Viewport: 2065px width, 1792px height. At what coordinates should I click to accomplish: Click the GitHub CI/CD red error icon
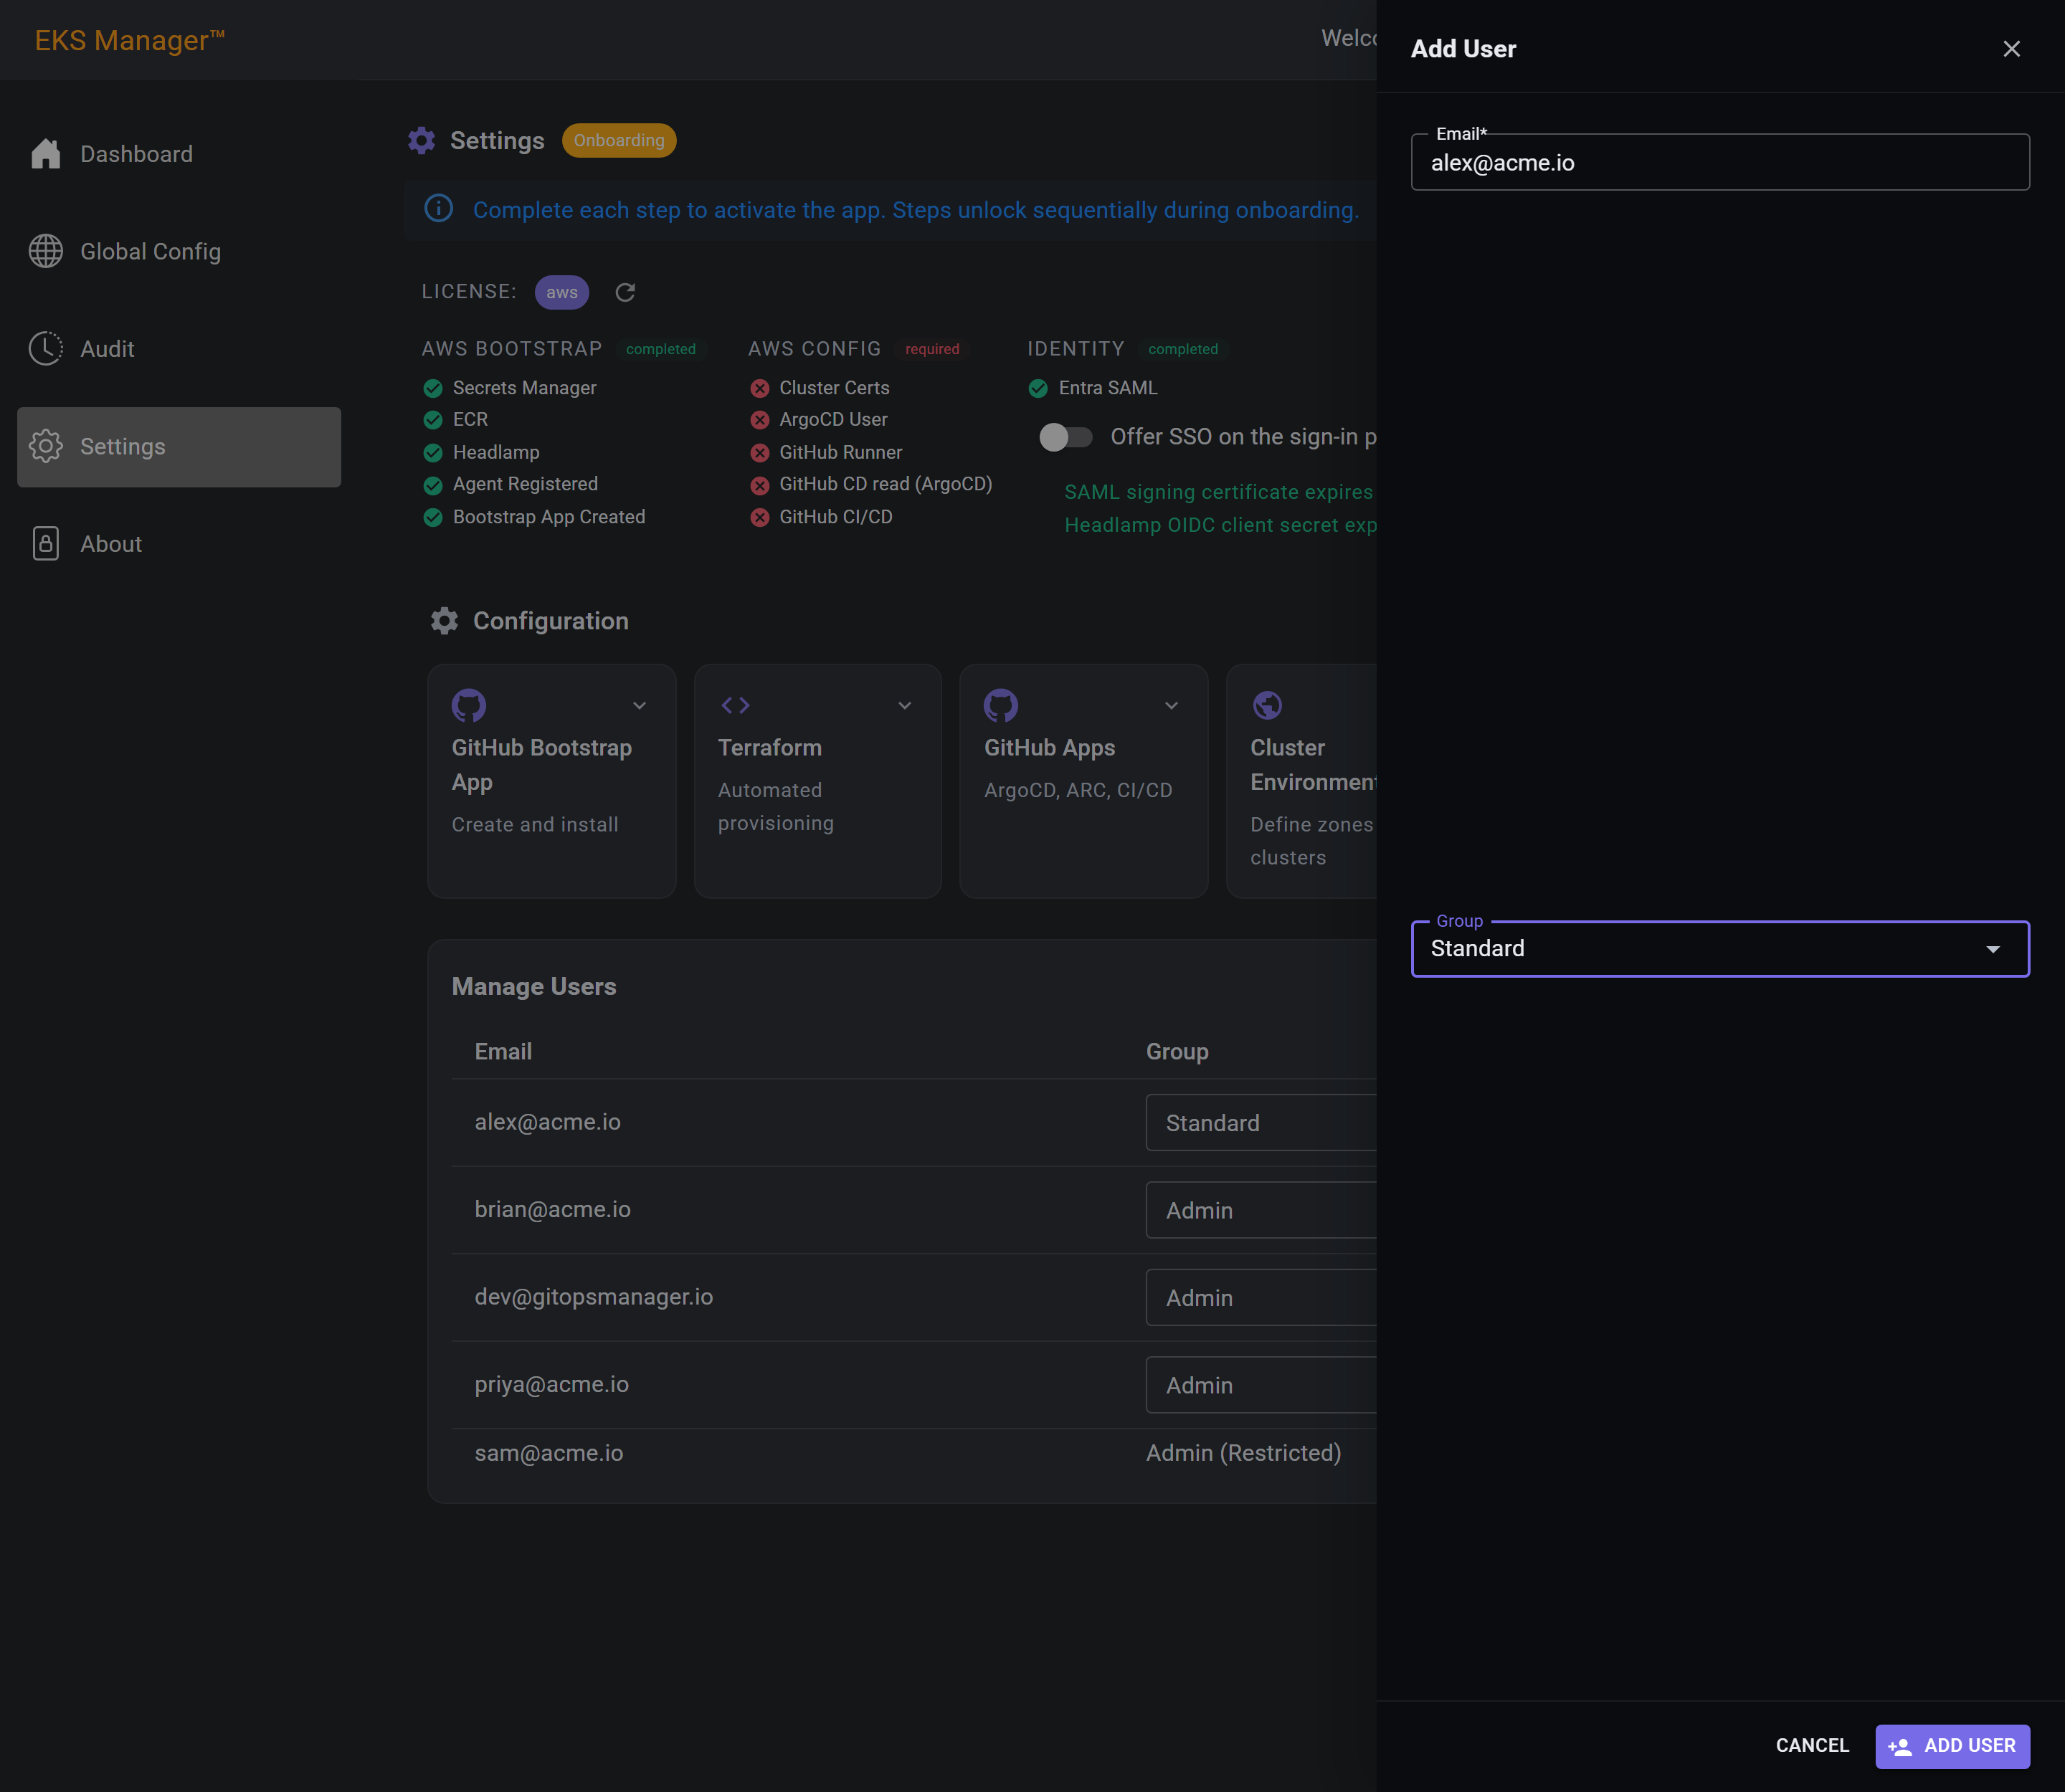pyautogui.click(x=760, y=517)
